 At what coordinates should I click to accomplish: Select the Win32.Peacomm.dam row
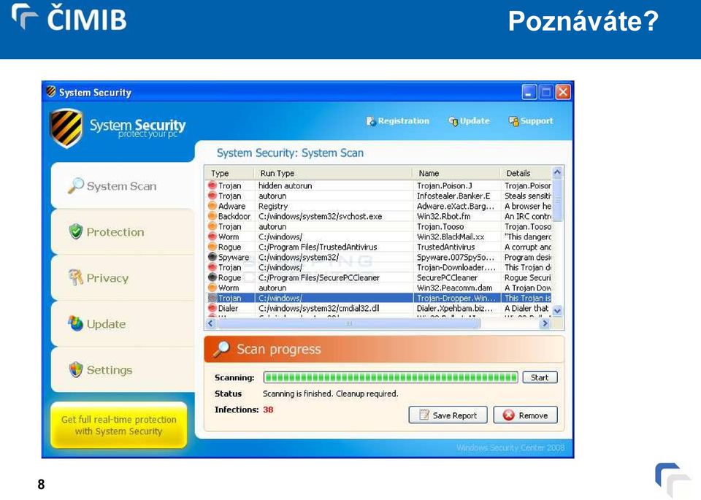tap(379, 288)
